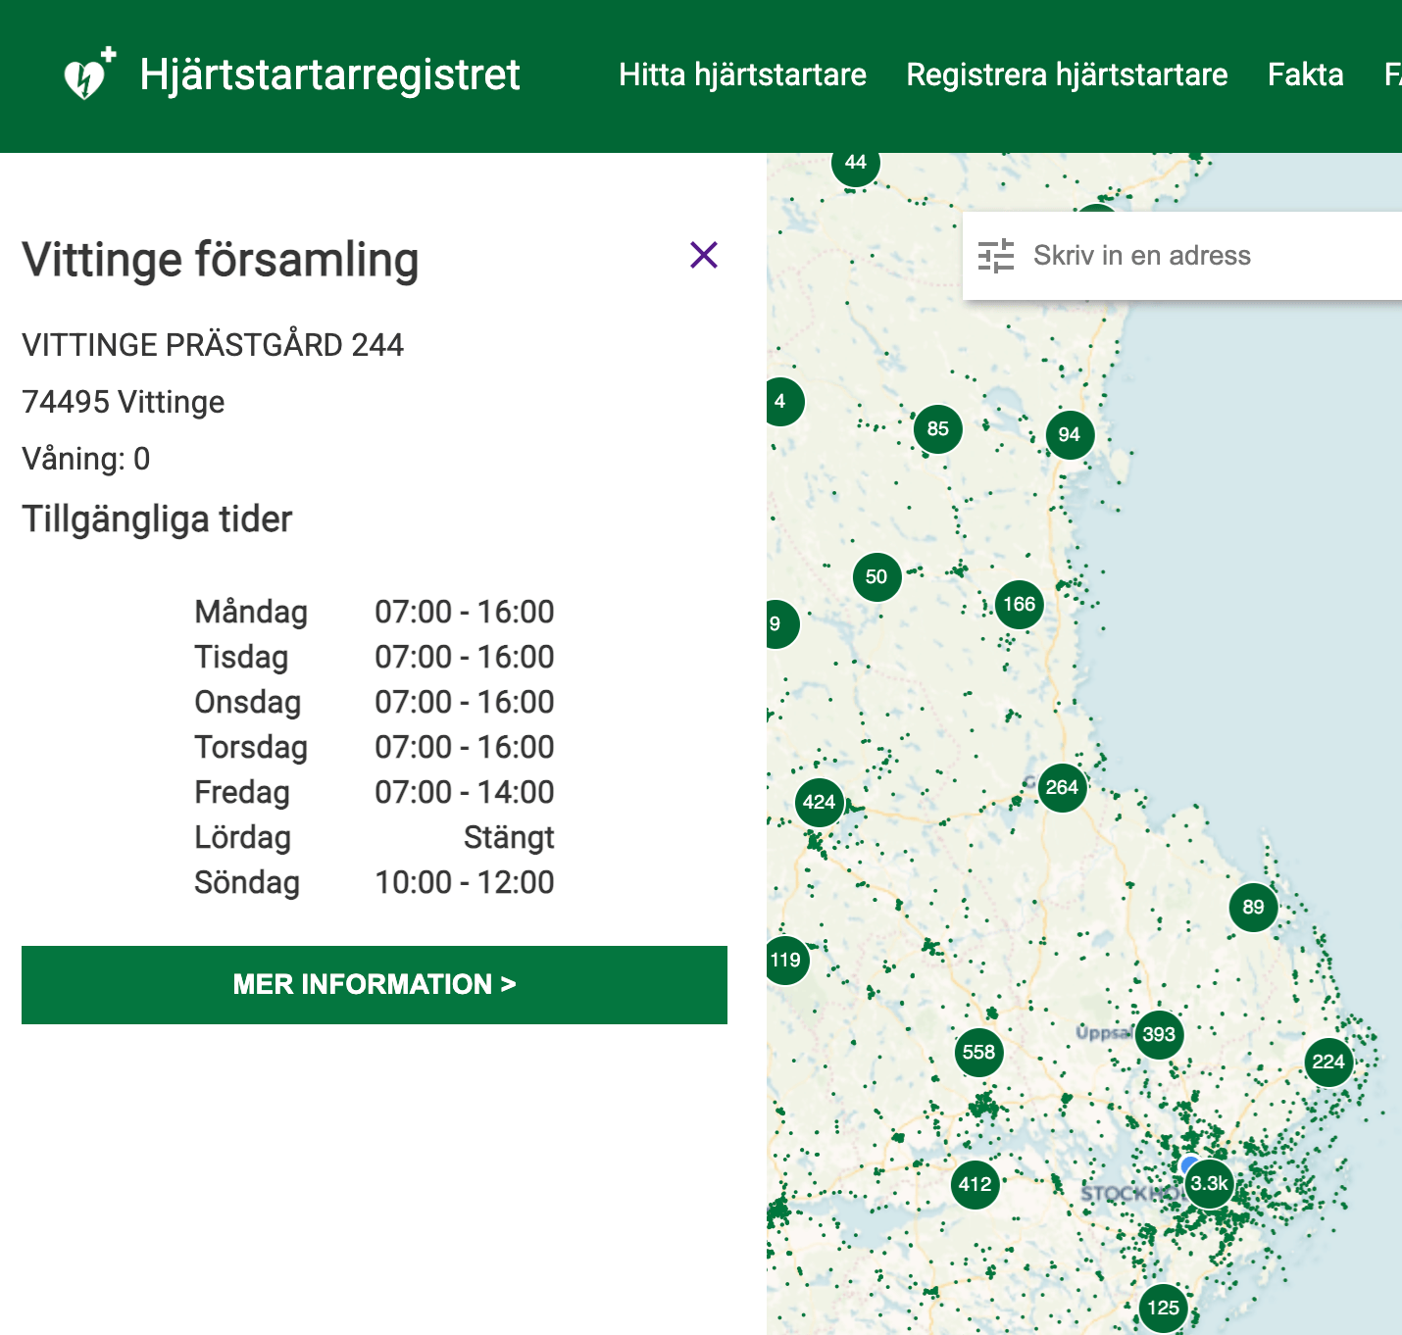Select the 166 cluster marker
The width and height of the screenshot is (1402, 1335).
(1020, 605)
